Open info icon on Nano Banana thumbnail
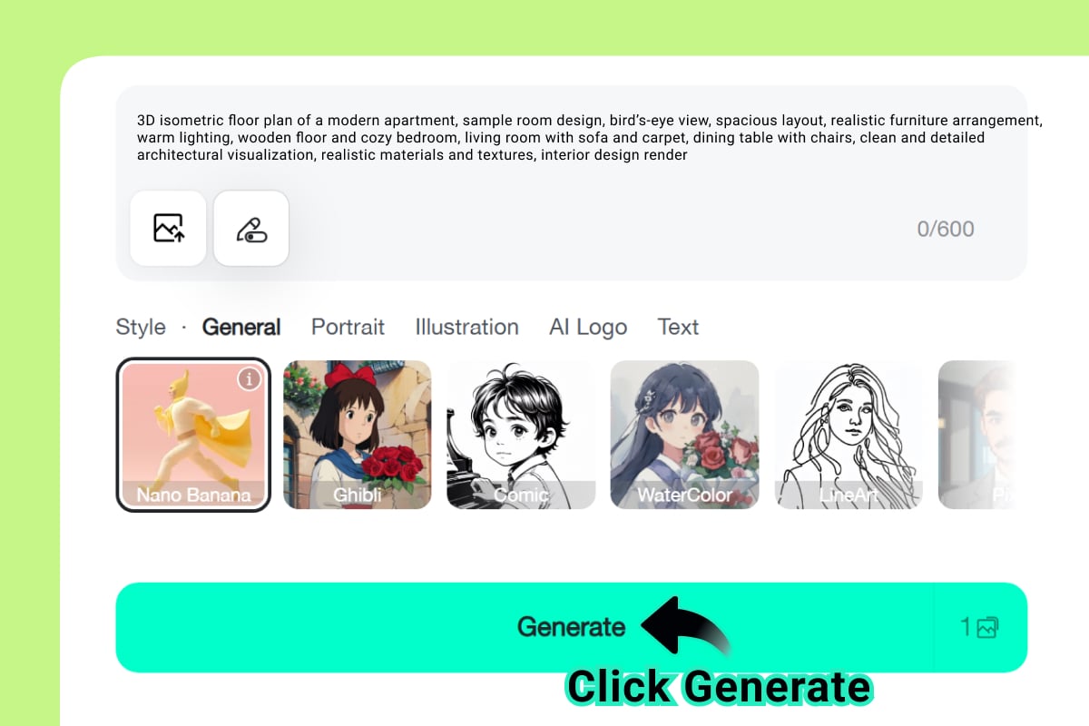The width and height of the screenshot is (1089, 726). coord(250,379)
